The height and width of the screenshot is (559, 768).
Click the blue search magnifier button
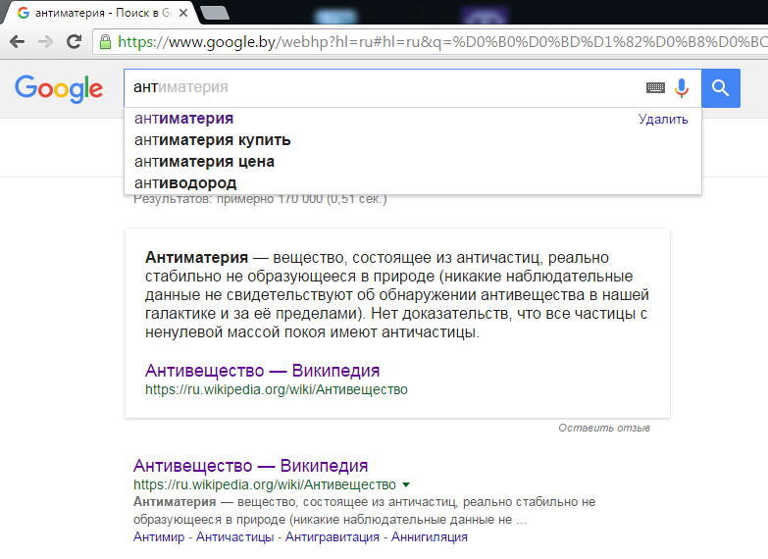point(721,88)
